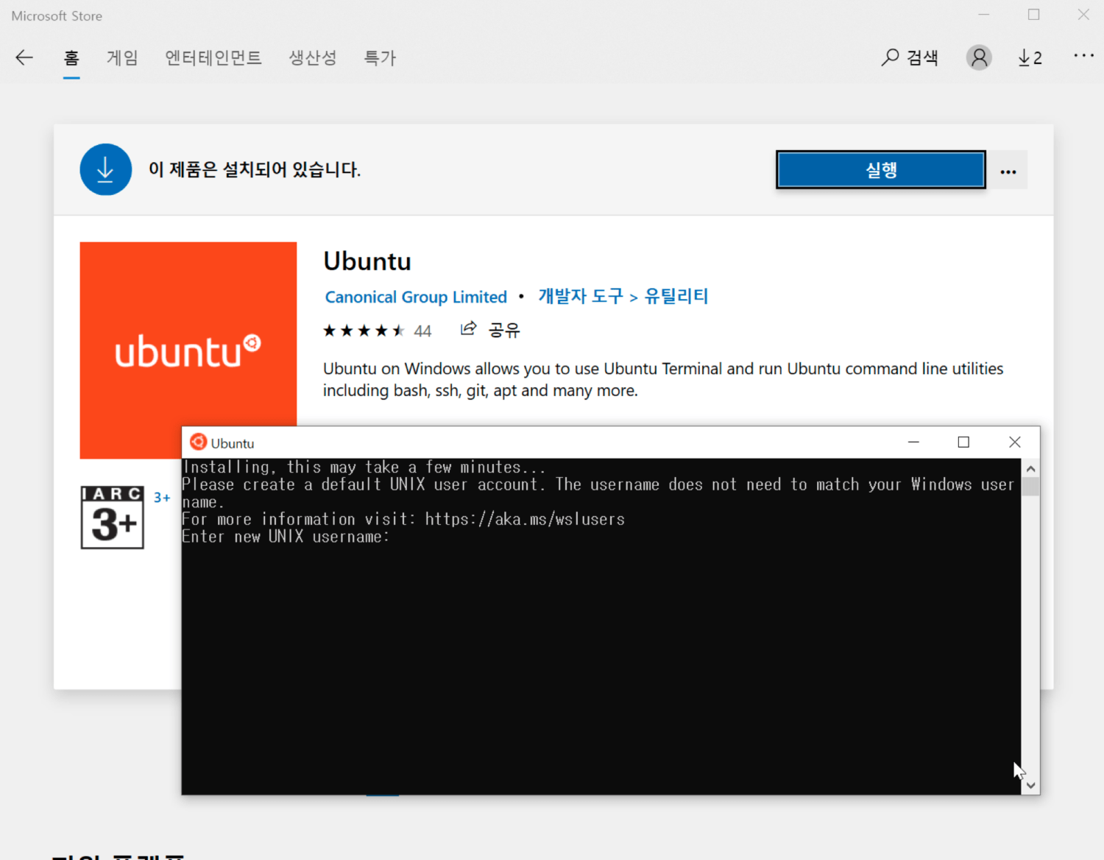Image resolution: width=1104 pixels, height=860 pixels.
Task: Click terminal scrollbar up arrow
Action: (1030, 468)
